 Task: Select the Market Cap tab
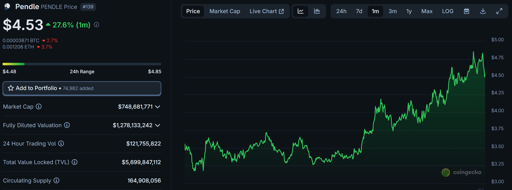224,11
